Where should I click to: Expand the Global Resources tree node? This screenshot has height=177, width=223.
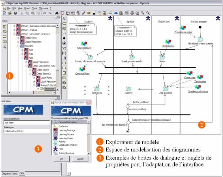18,42
